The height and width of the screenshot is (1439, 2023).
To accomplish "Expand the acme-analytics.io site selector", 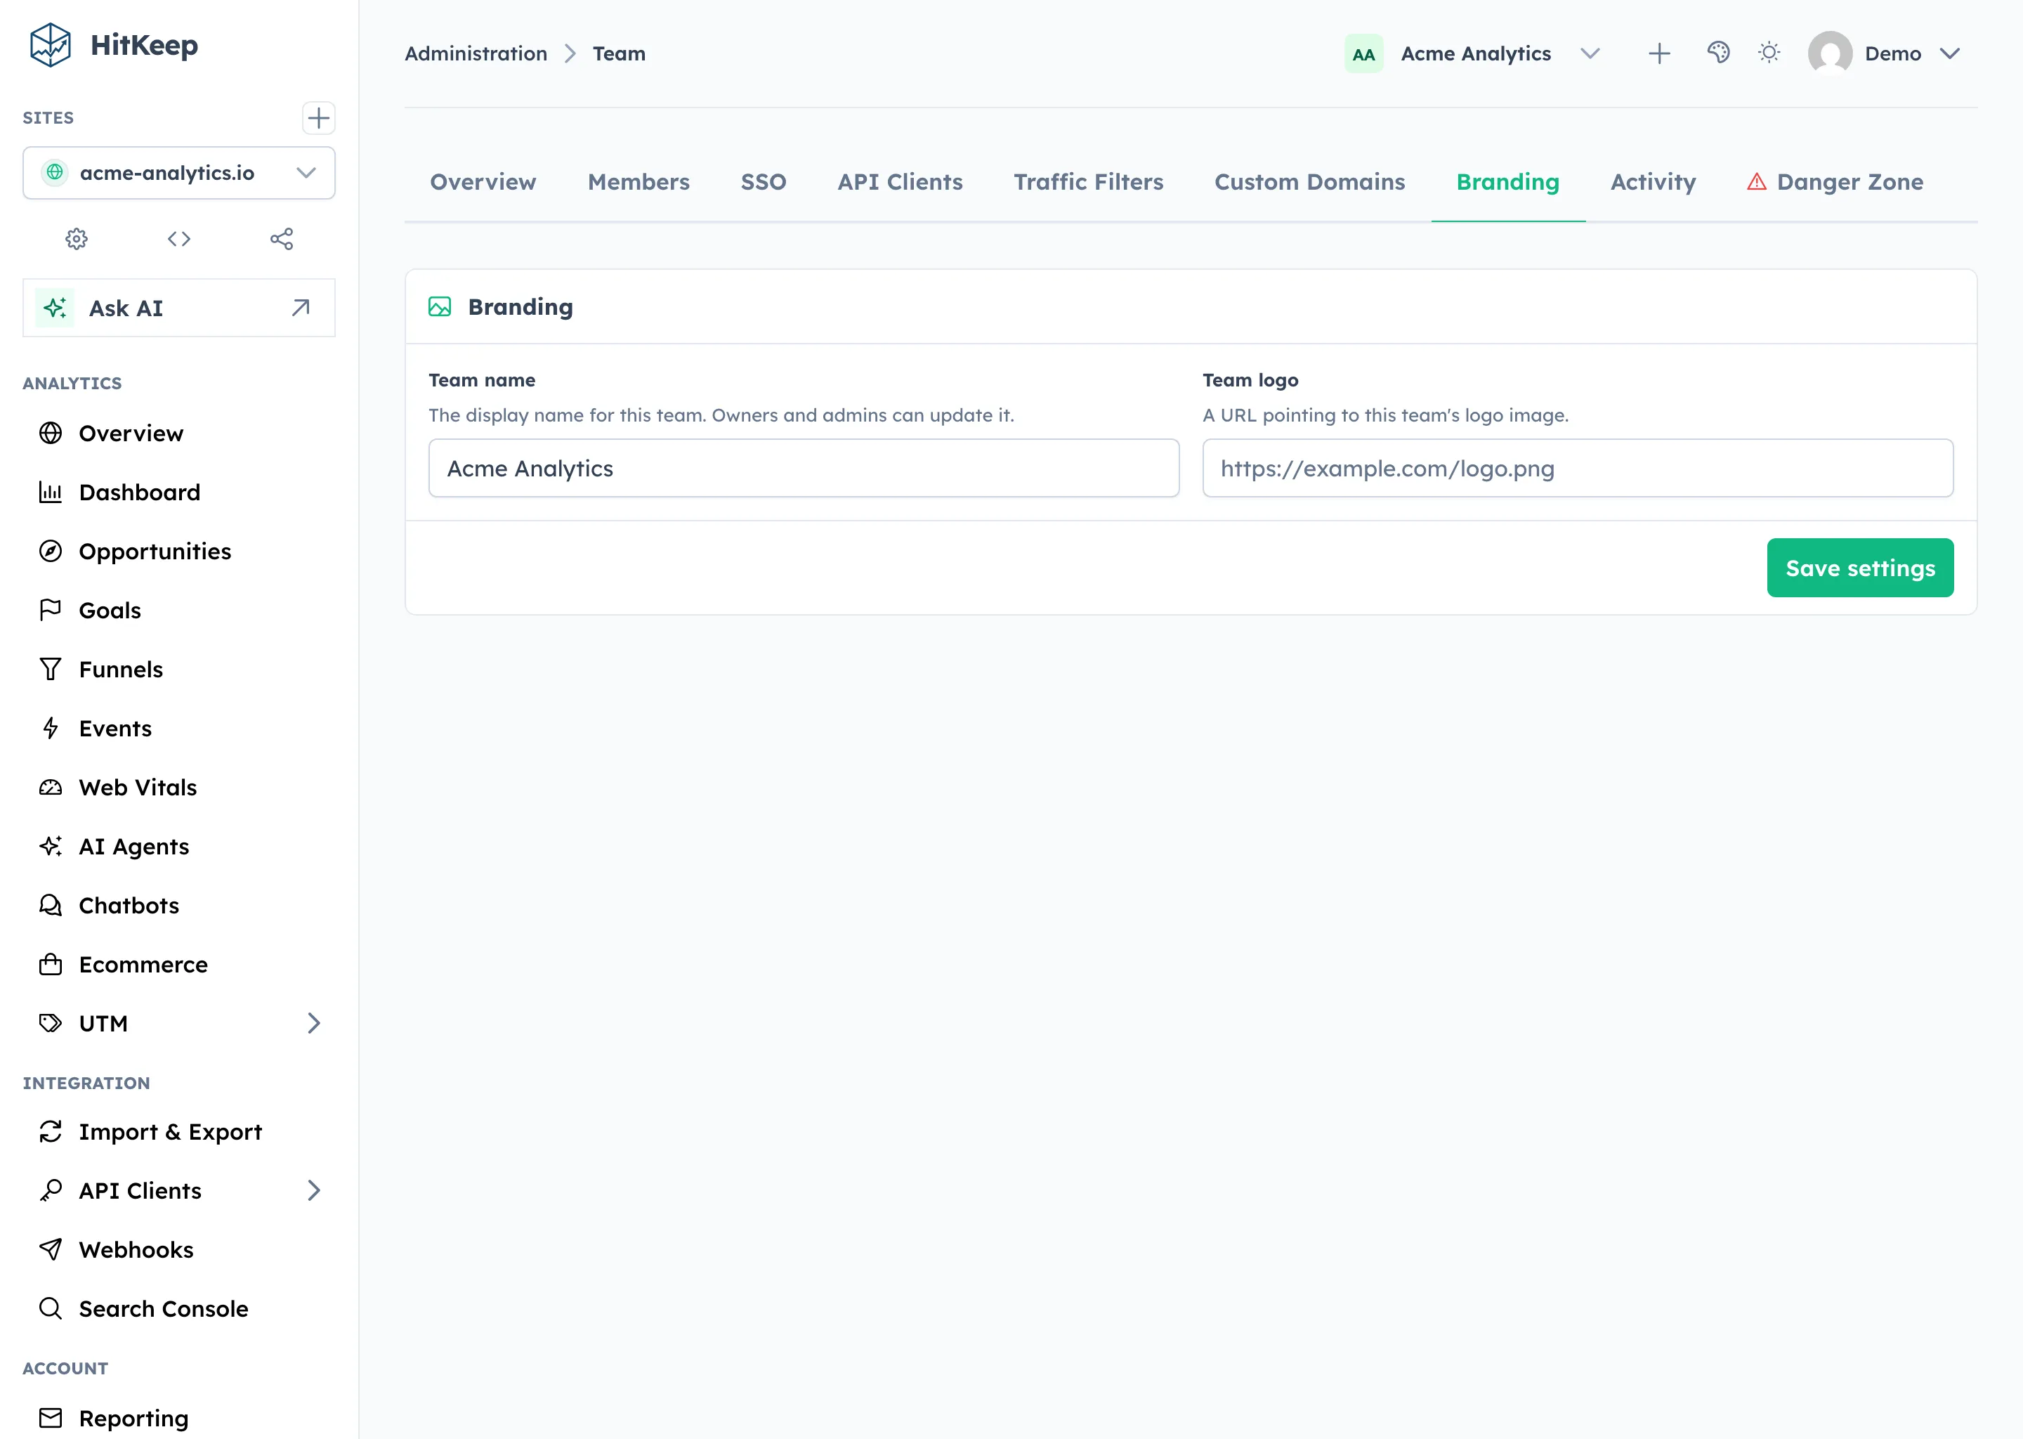I will coord(179,173).
